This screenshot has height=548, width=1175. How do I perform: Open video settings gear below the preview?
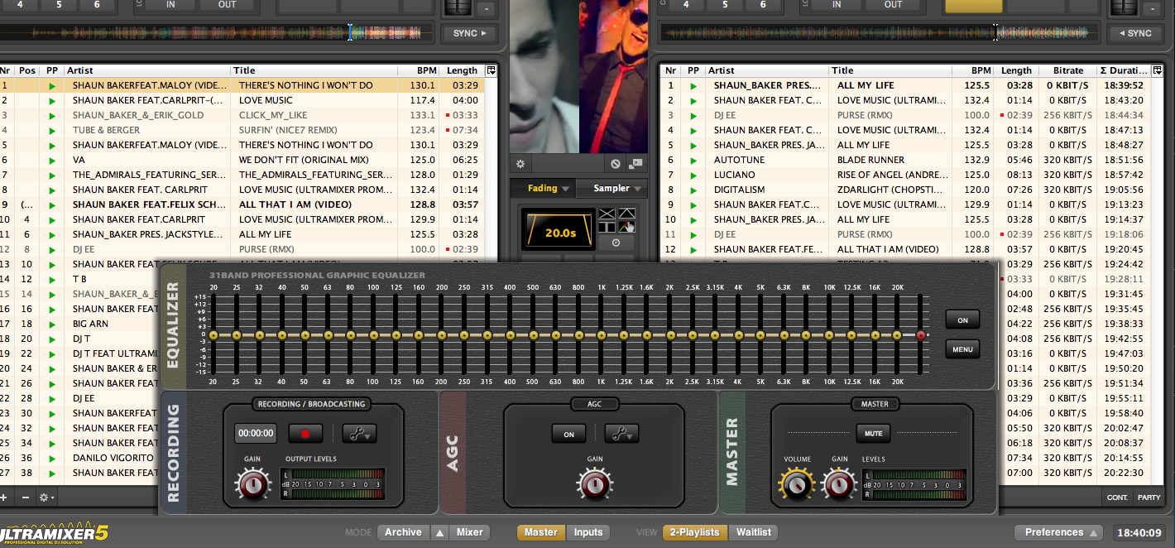click(x=520, y=164)
